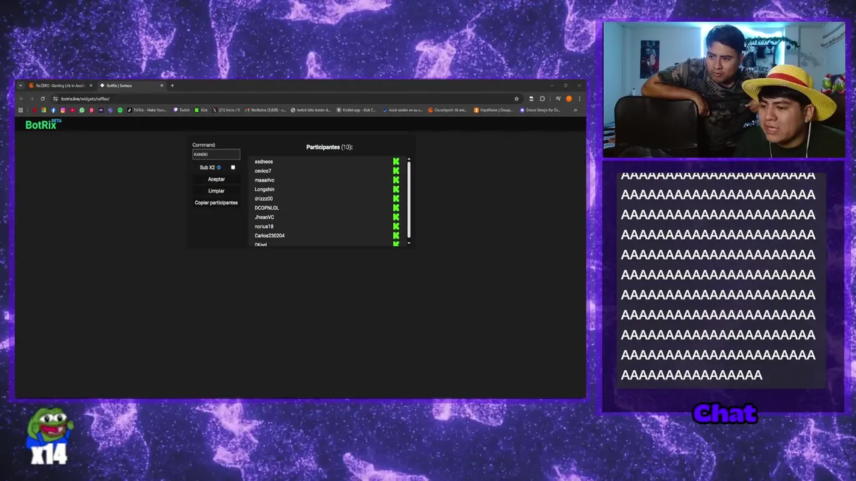Viewport: 856px width, 481px height.
Task: Open the media control icon in Chrome toolbar
Action: 558,99
